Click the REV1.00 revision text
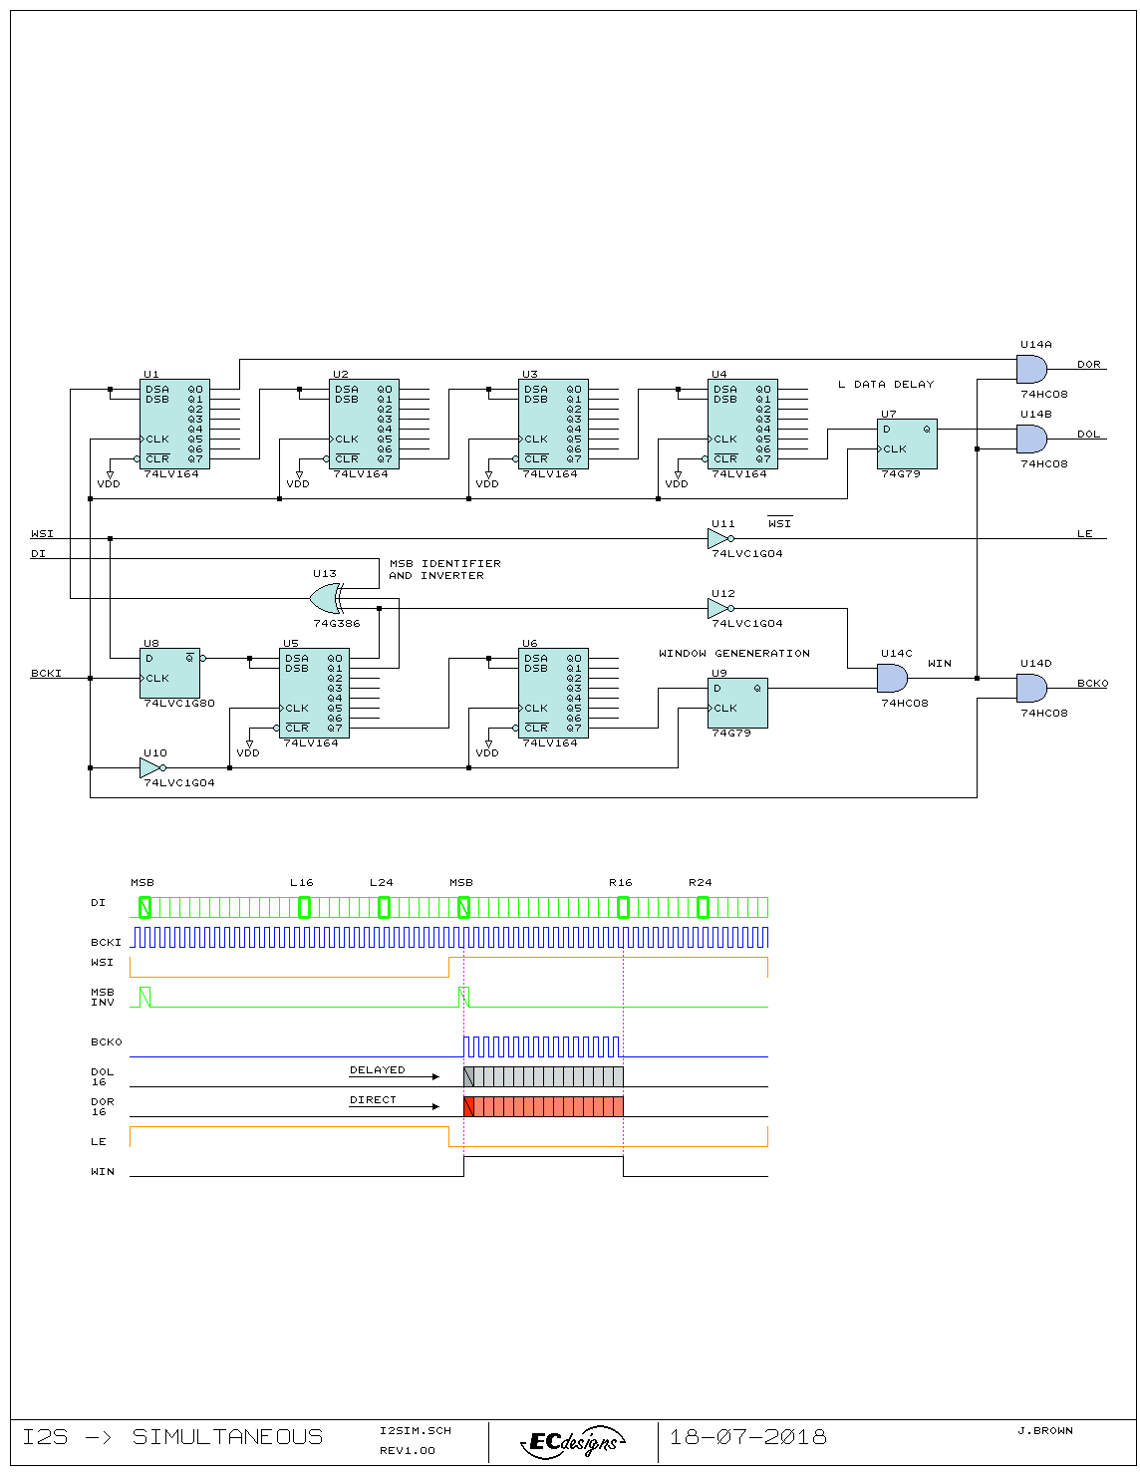 408,1450
